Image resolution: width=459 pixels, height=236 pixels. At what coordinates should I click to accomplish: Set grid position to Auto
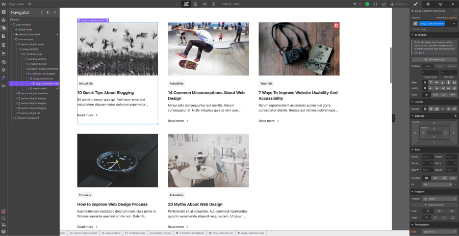(x=428, y=66)
